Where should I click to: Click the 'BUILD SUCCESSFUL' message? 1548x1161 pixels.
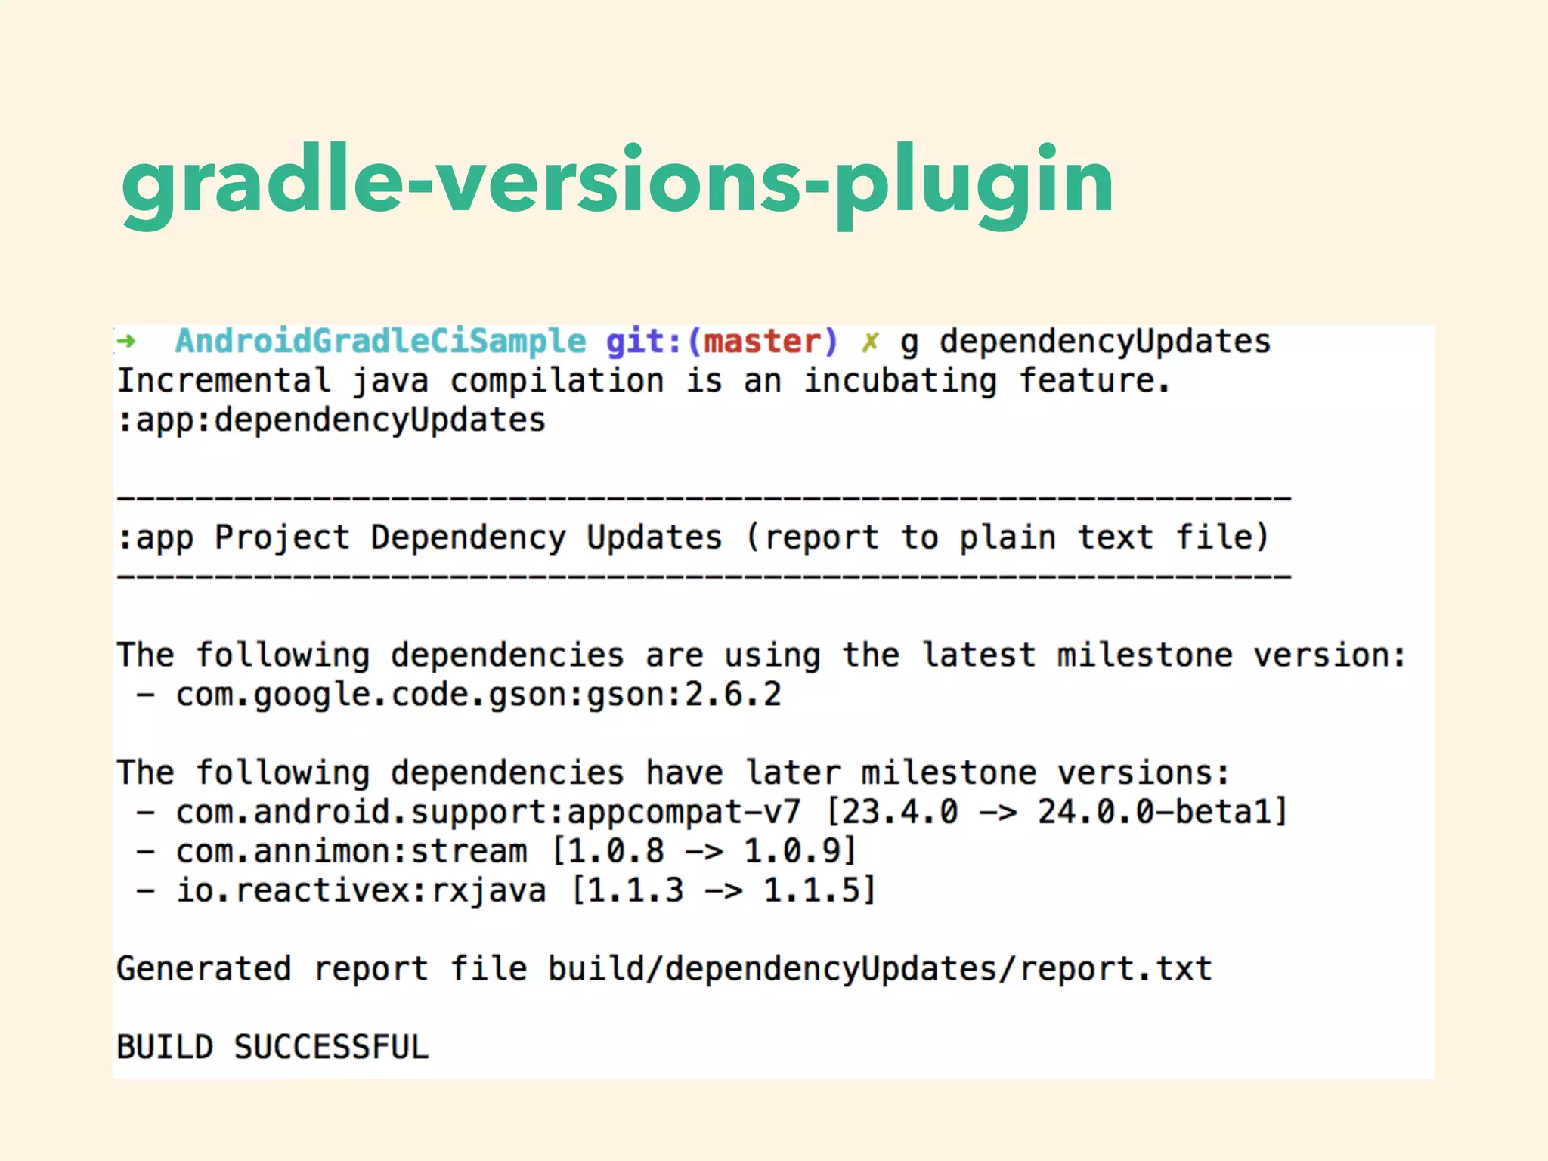point(273,1048)
